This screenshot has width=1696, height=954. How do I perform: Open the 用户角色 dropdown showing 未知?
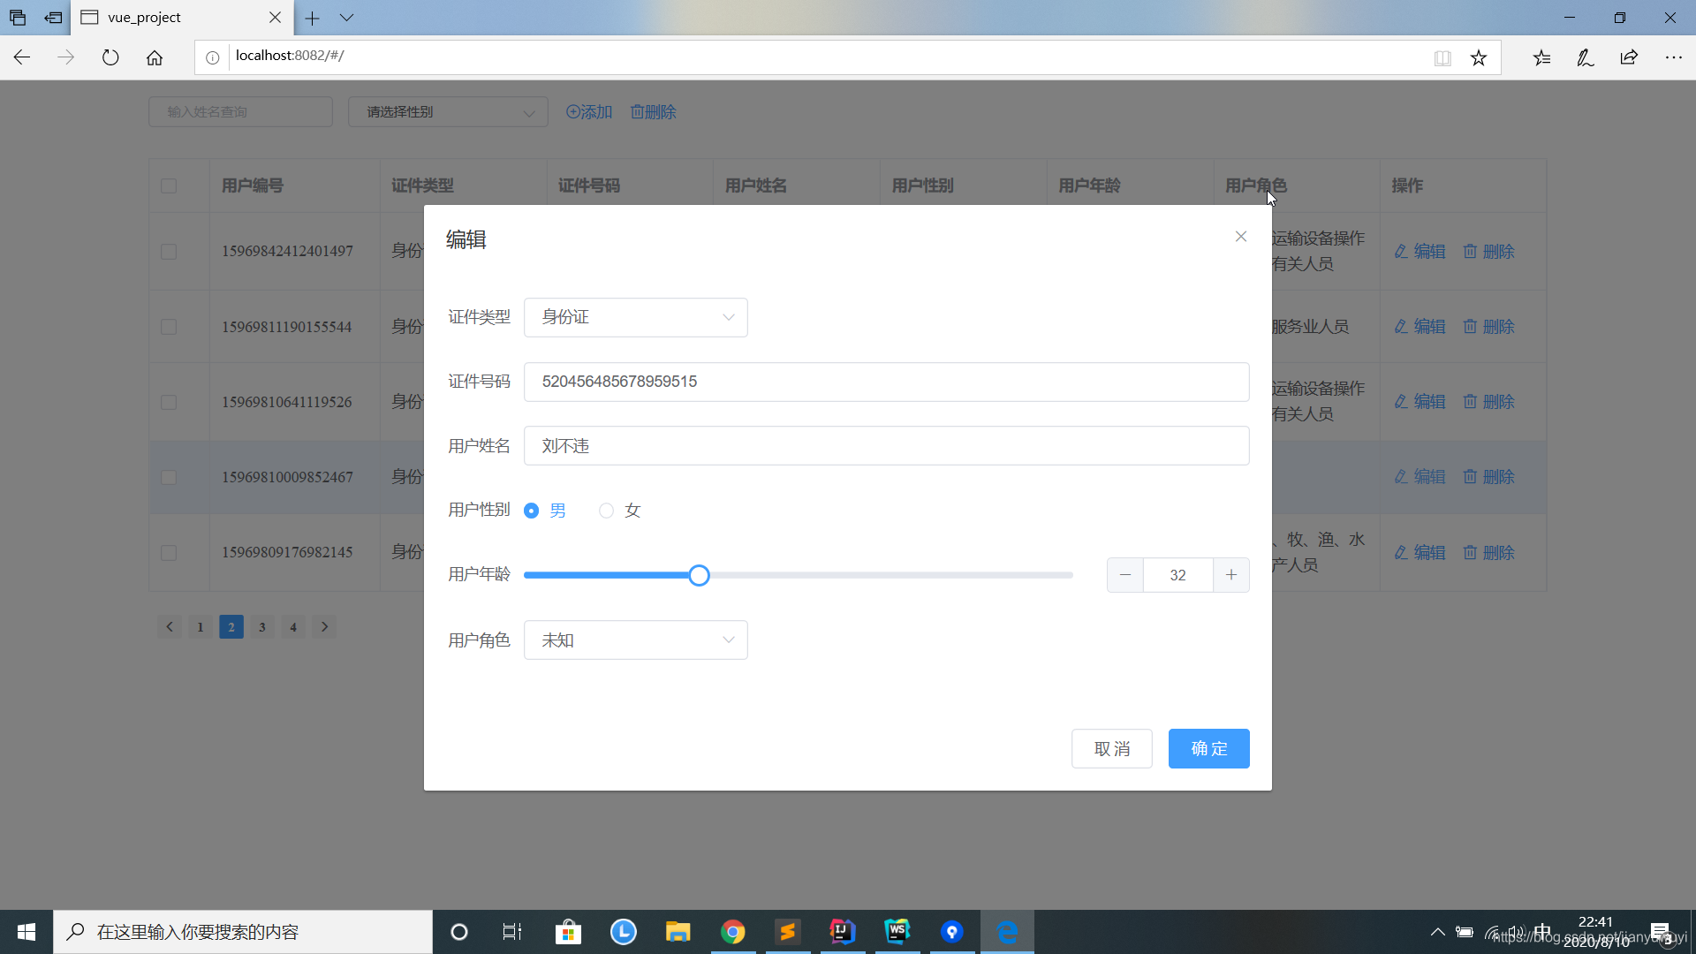coord(636,640)
